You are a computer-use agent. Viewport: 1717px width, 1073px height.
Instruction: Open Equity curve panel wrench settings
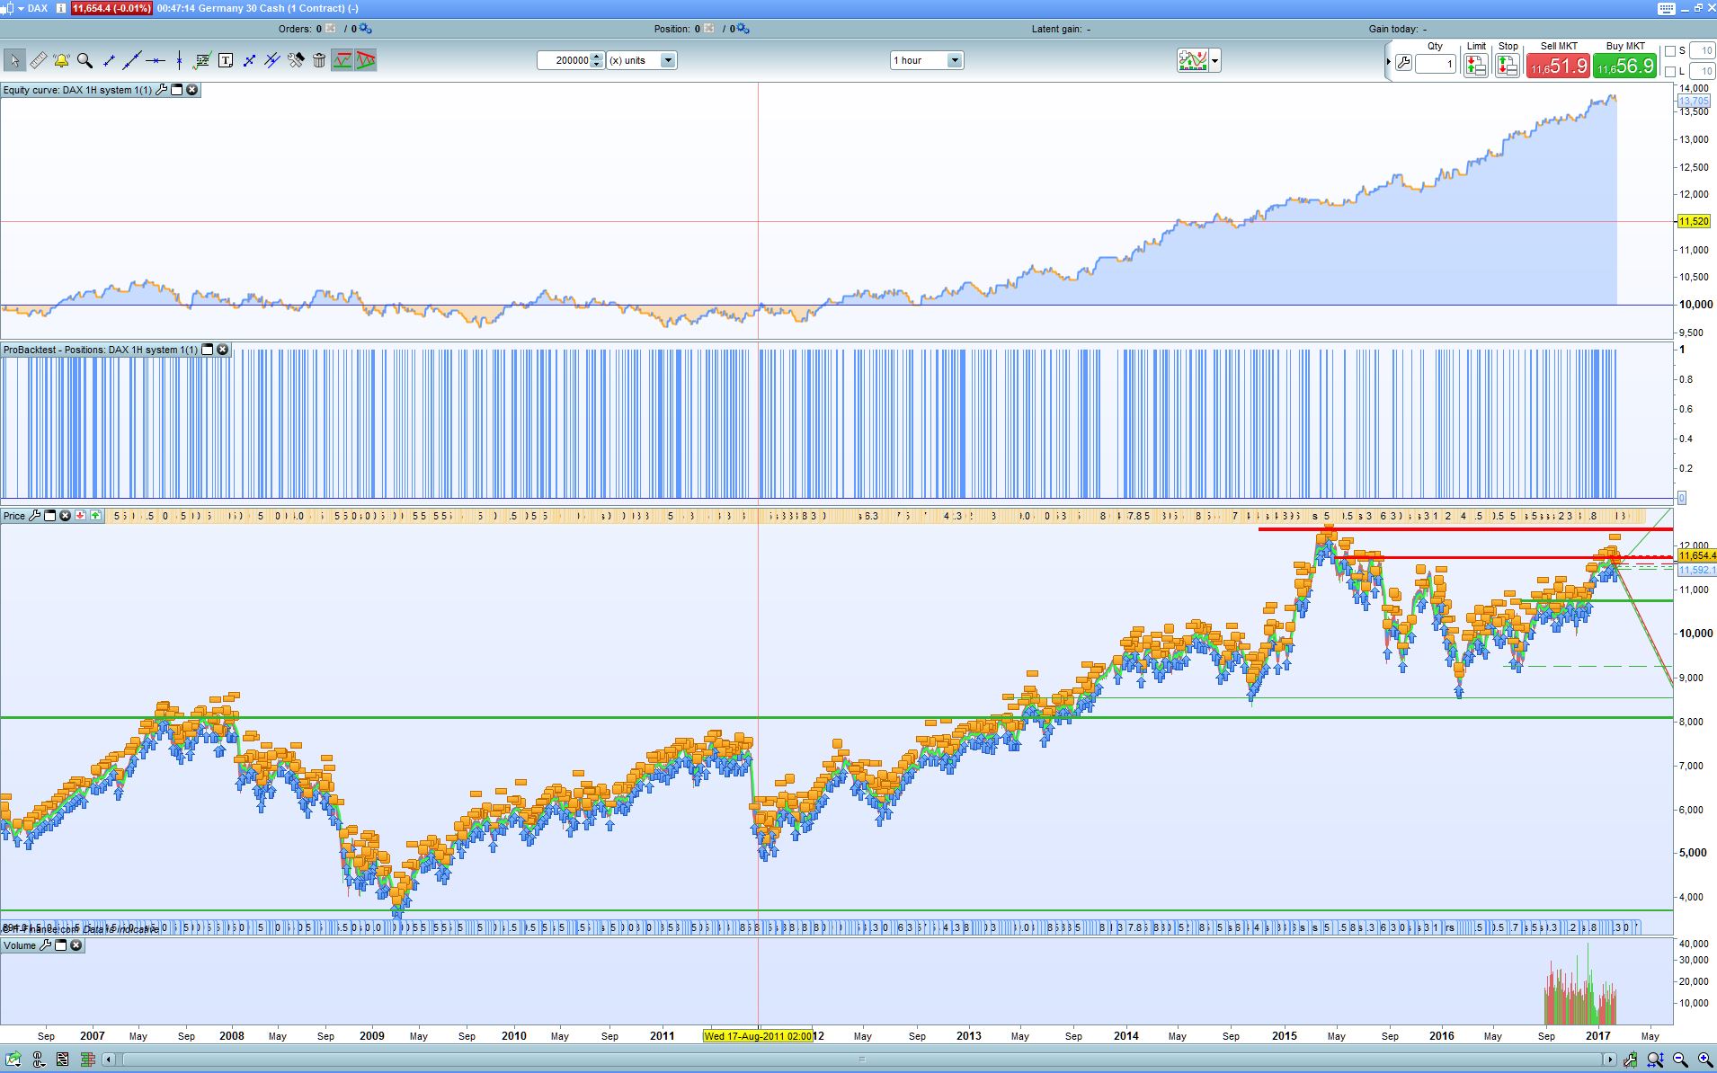tap(162, 90)
